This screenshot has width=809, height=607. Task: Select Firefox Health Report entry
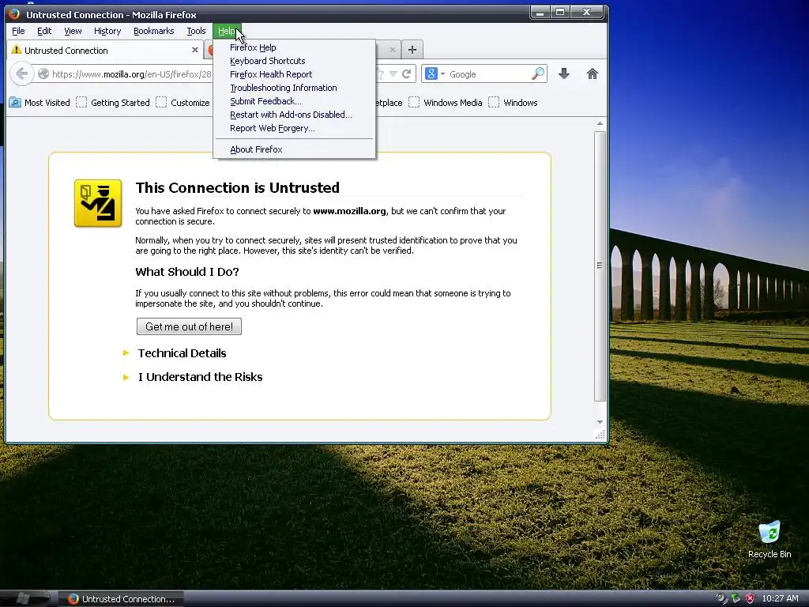click(294, 74)
